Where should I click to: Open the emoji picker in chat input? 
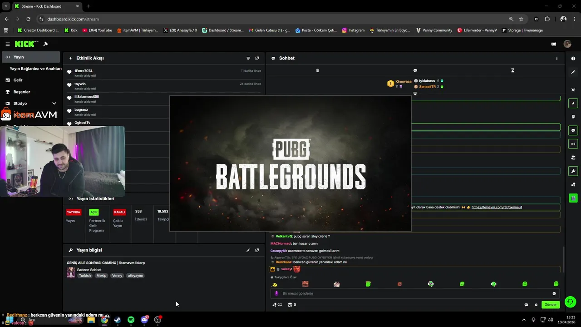pos(554,293)
